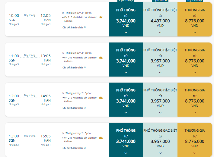Click the lotus icon for flight VN 212
The height and width of the screenshot is (157, 214).
[101, 98]
